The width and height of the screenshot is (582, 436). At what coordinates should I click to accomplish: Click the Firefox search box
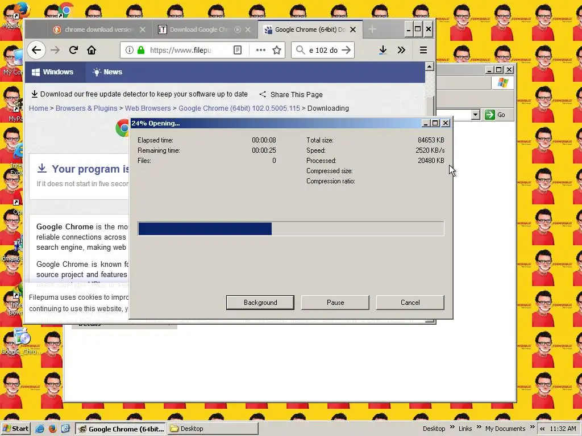click(x=323, y=50)
